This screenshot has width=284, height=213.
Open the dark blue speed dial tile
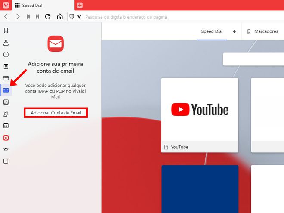tap(200, 189)
